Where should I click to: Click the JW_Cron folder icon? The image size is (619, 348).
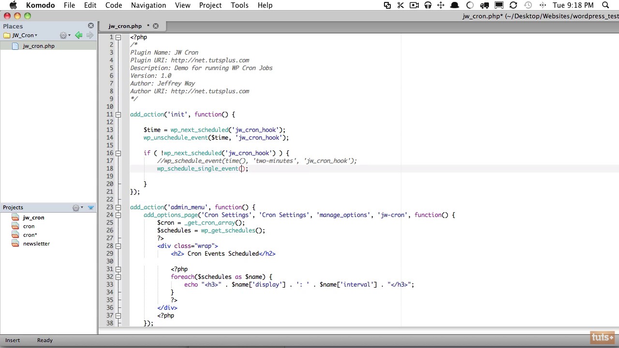point(7,35)
